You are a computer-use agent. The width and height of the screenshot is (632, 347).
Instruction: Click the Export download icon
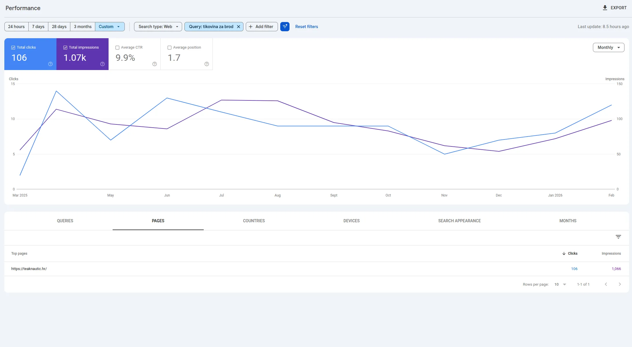(x=605, y=8)
